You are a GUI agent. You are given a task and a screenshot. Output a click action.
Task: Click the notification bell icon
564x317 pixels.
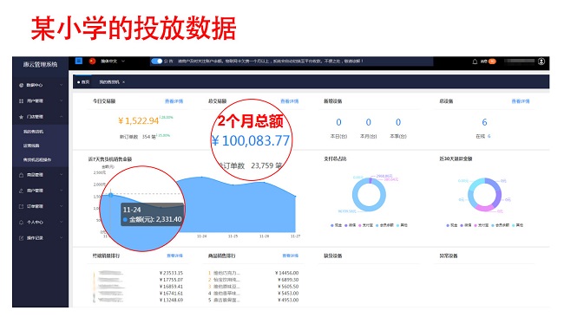[x=475, y=61]
